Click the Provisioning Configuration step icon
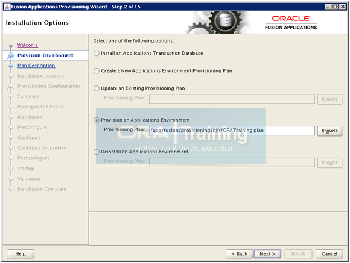350x263 pixels. coord(11,87)
